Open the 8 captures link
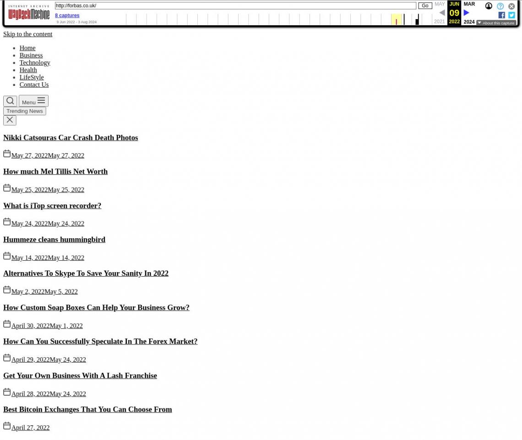 (x=67, y=15)
